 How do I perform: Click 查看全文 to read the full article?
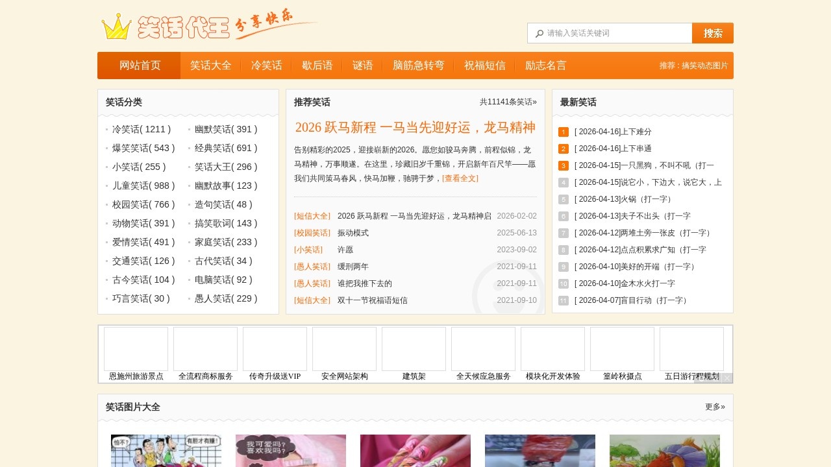(x=460, y=178)
